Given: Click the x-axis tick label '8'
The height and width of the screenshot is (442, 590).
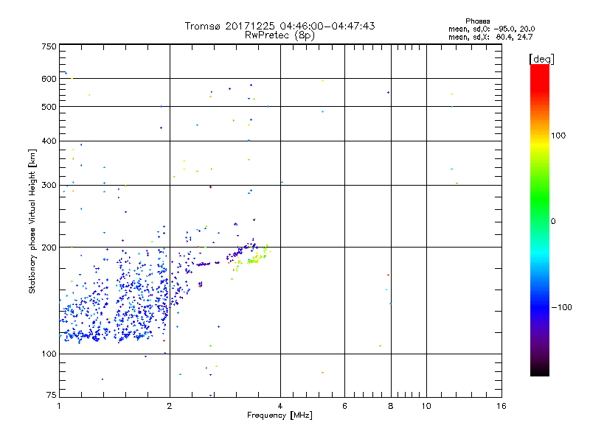Looking at the screenshot, I should coord(391,406).
